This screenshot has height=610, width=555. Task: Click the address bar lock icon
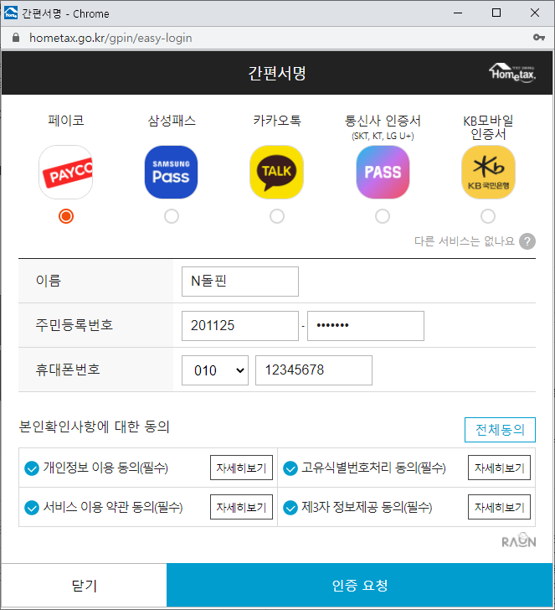tap(16, 38)
